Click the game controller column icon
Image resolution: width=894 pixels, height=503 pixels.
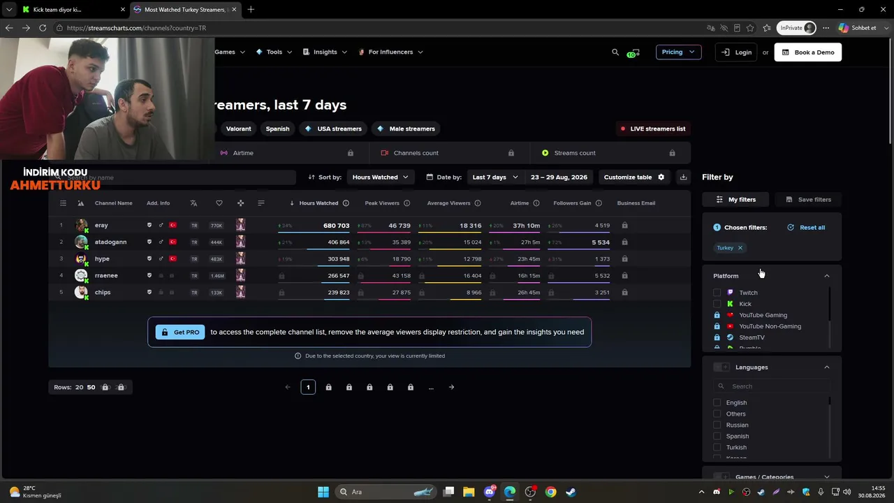pos(240,203)
